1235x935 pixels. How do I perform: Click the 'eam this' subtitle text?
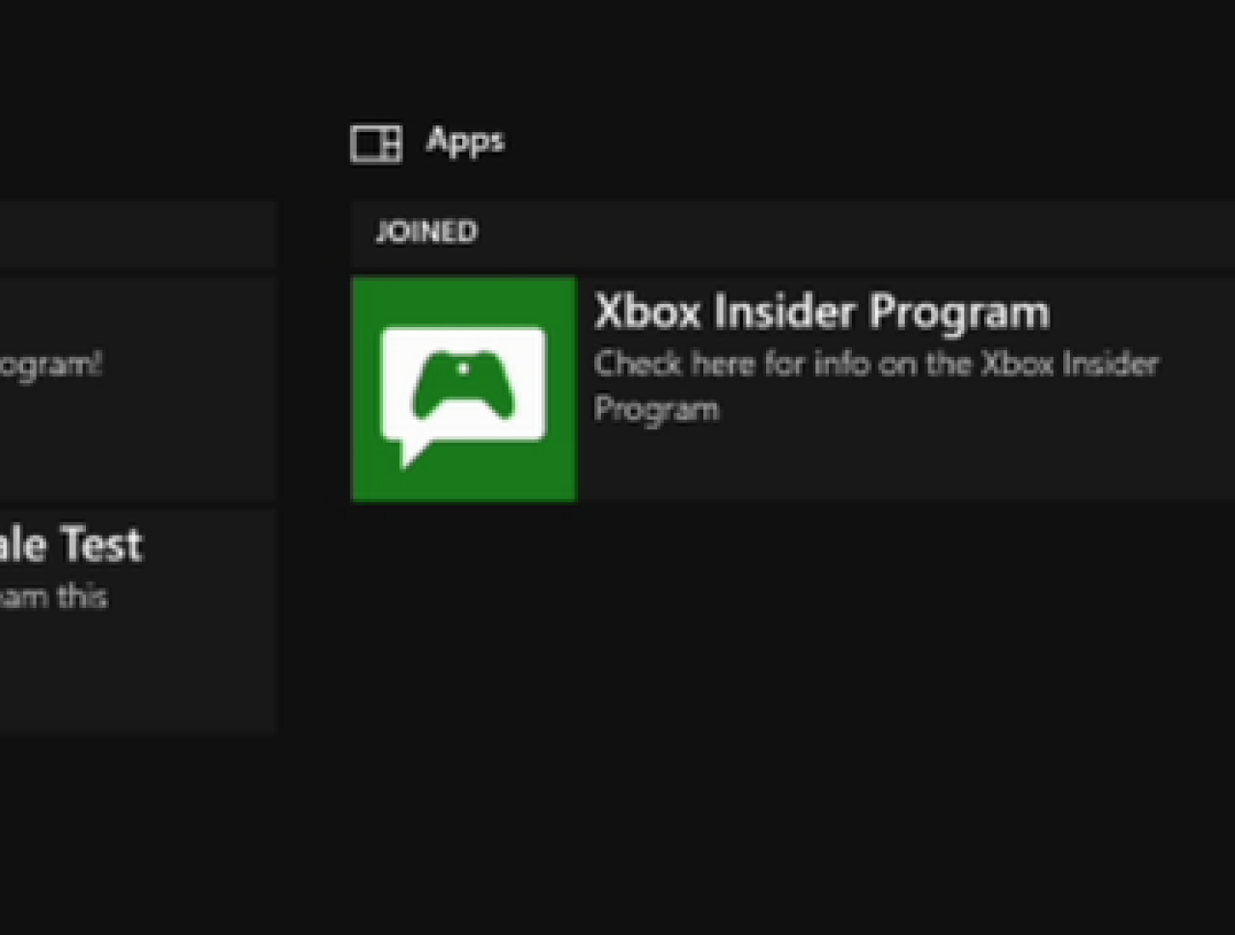pos(54,596)
